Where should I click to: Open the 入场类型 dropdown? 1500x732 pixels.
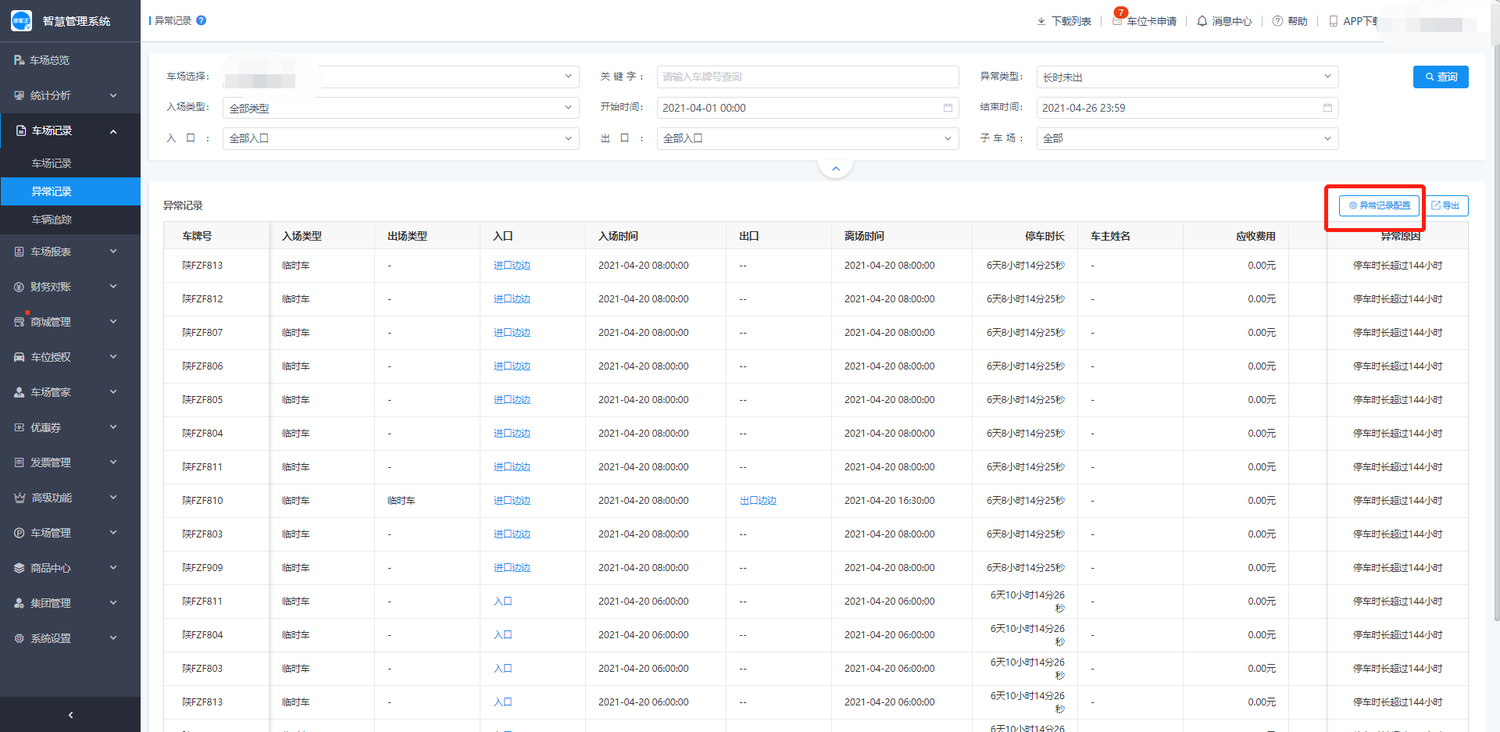click(x=401, y=108)
